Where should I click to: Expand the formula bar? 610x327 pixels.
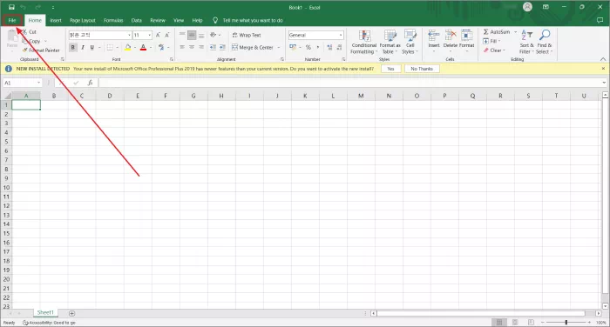pyautogui.click(x=604, y=83)
